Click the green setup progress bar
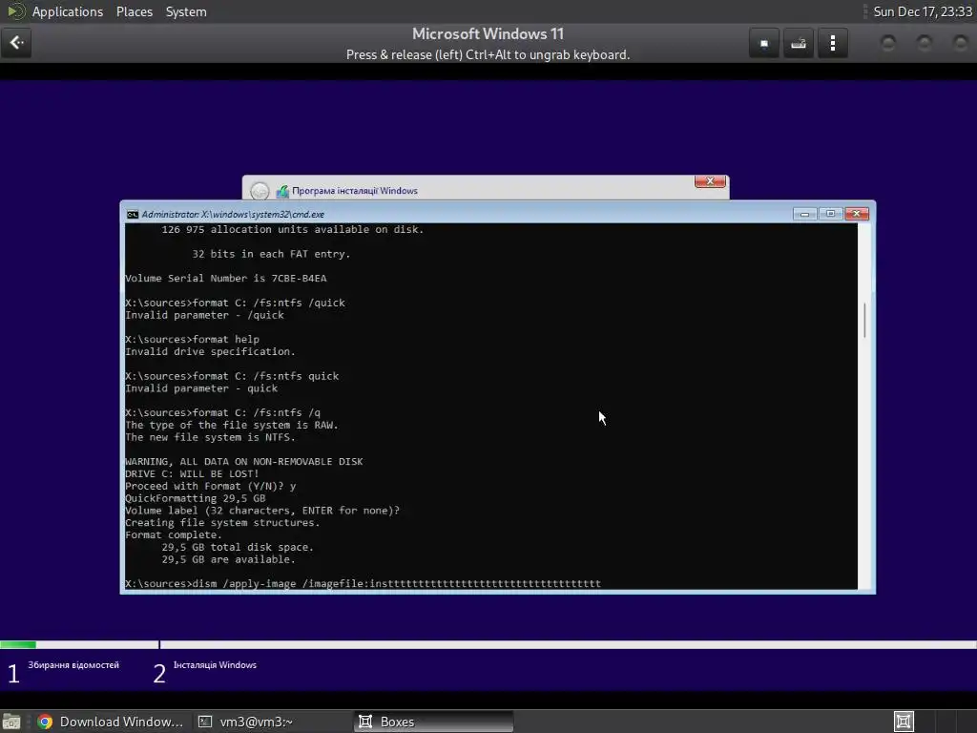 (x=18, y=644)
